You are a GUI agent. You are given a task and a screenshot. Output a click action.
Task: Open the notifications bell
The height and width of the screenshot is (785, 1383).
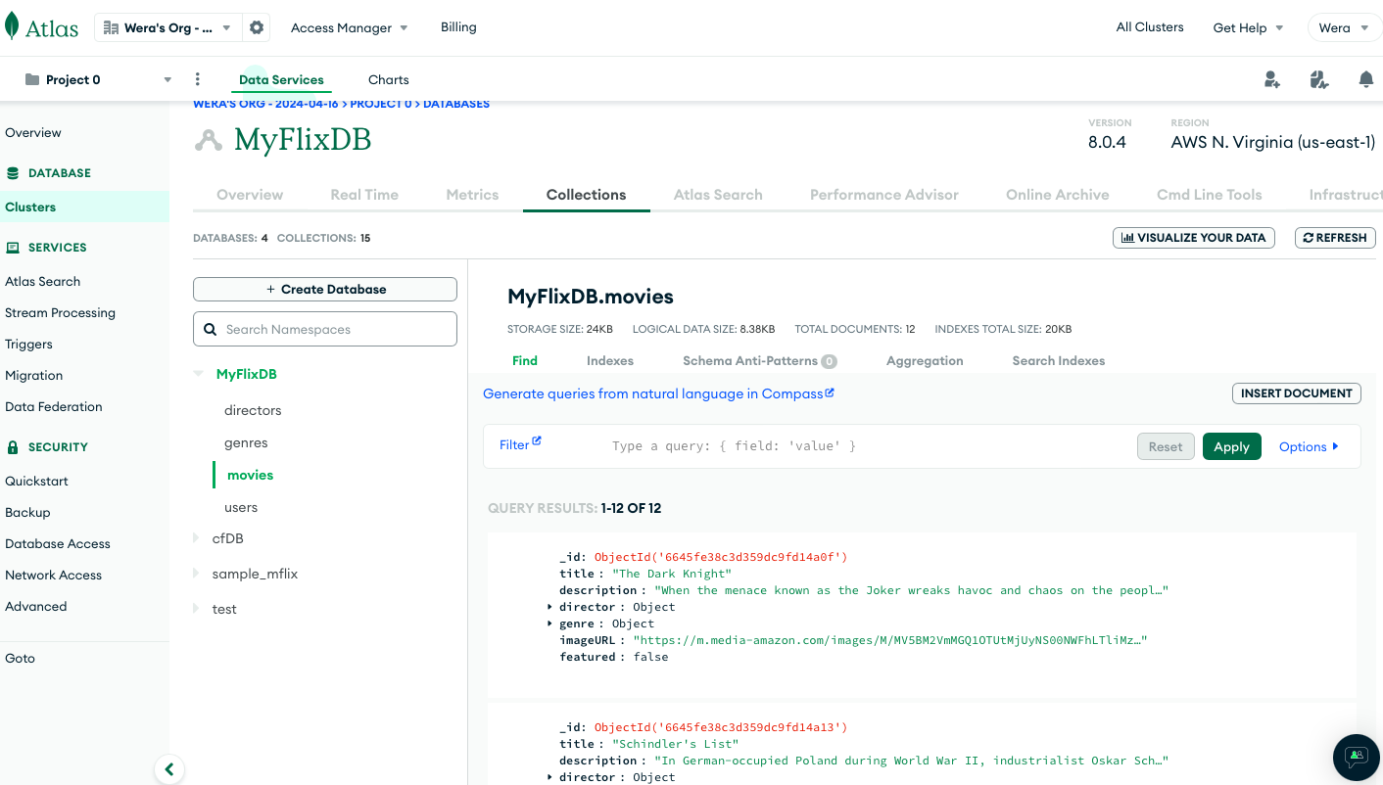point(1366,79)
